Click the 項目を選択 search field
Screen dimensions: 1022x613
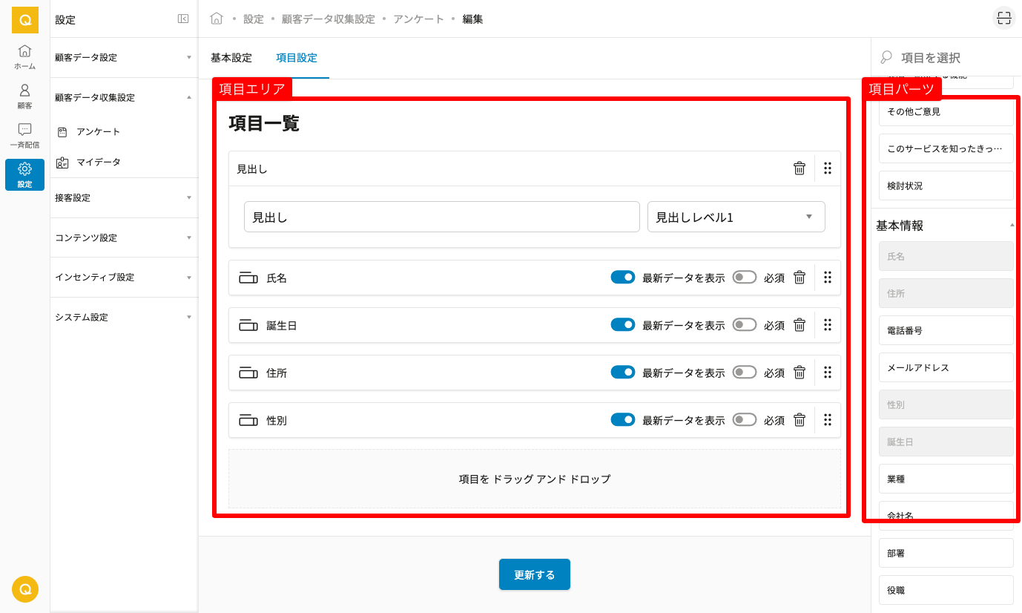(x=953, y=58)
